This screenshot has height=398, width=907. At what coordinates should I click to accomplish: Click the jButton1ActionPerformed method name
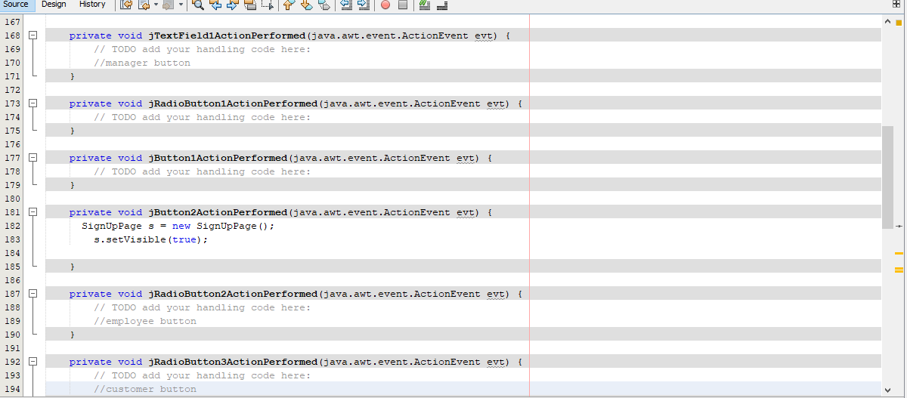(x=218, y=158)
